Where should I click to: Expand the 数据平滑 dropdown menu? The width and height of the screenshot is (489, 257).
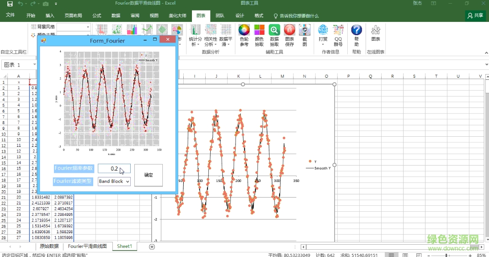pos(225,36)
